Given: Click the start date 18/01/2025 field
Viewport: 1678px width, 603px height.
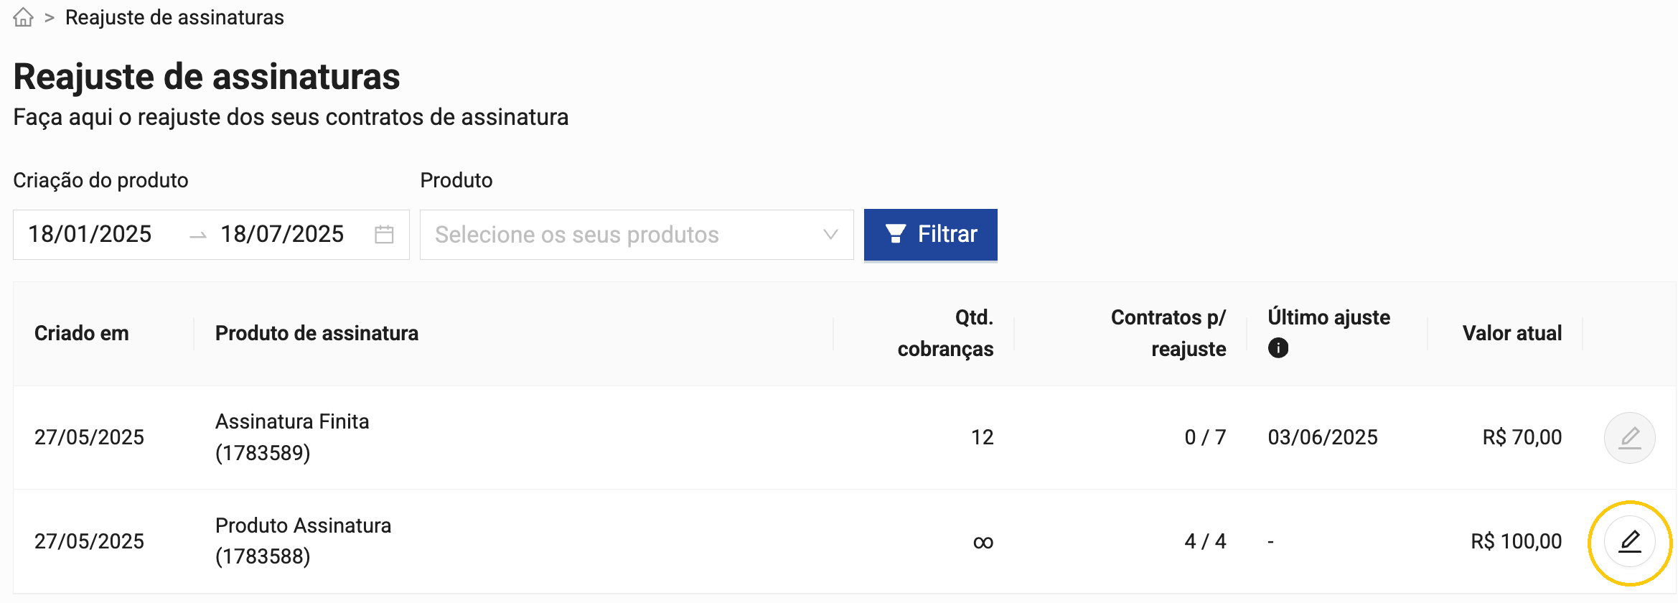Looking at the screenshot, I should point(90,235).
